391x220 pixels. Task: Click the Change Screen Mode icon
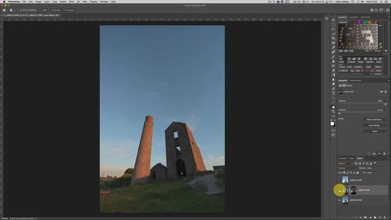(334, 135)
